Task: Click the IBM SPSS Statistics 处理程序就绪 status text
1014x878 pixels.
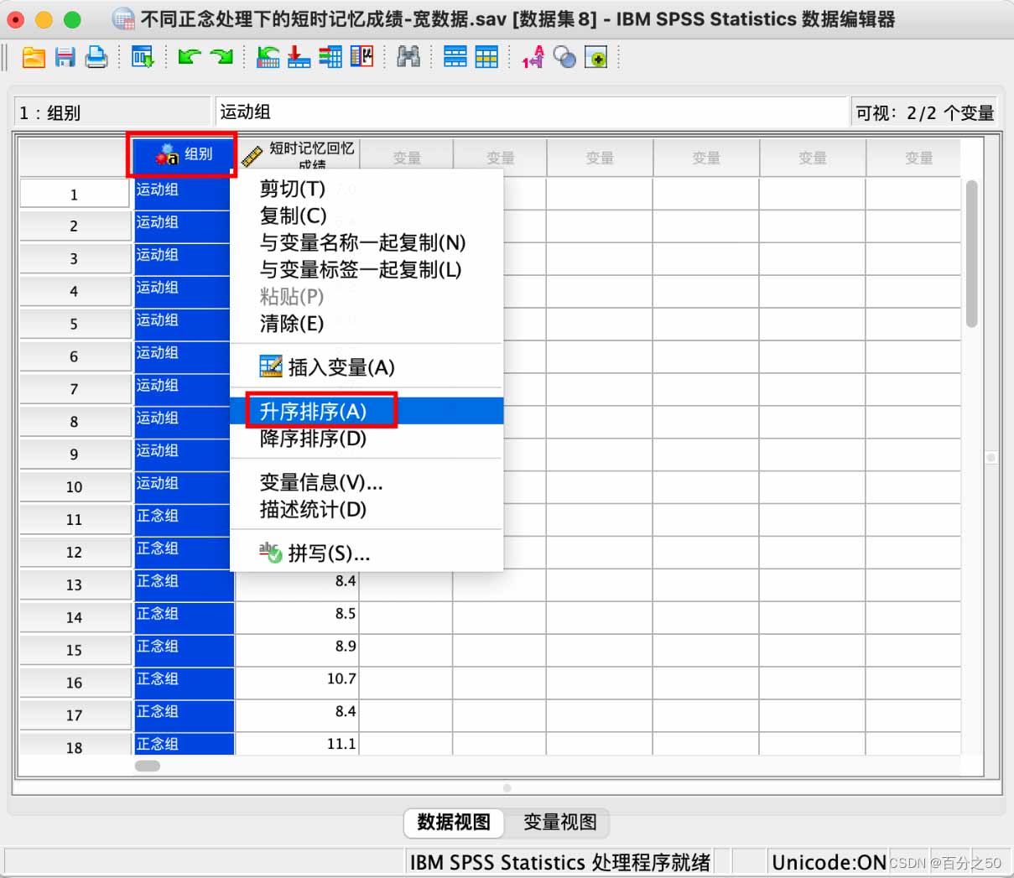Action: click(x=560, y=862)
